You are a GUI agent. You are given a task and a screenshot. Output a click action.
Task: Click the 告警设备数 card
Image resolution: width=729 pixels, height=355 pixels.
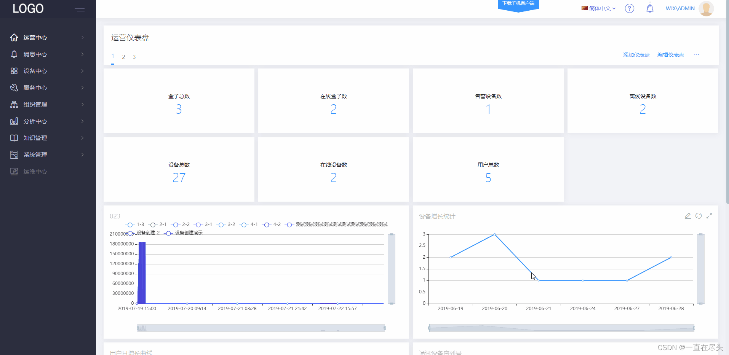pos(488,101)
